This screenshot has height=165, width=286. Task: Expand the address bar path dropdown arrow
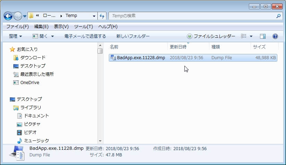[x=94, y=16]
